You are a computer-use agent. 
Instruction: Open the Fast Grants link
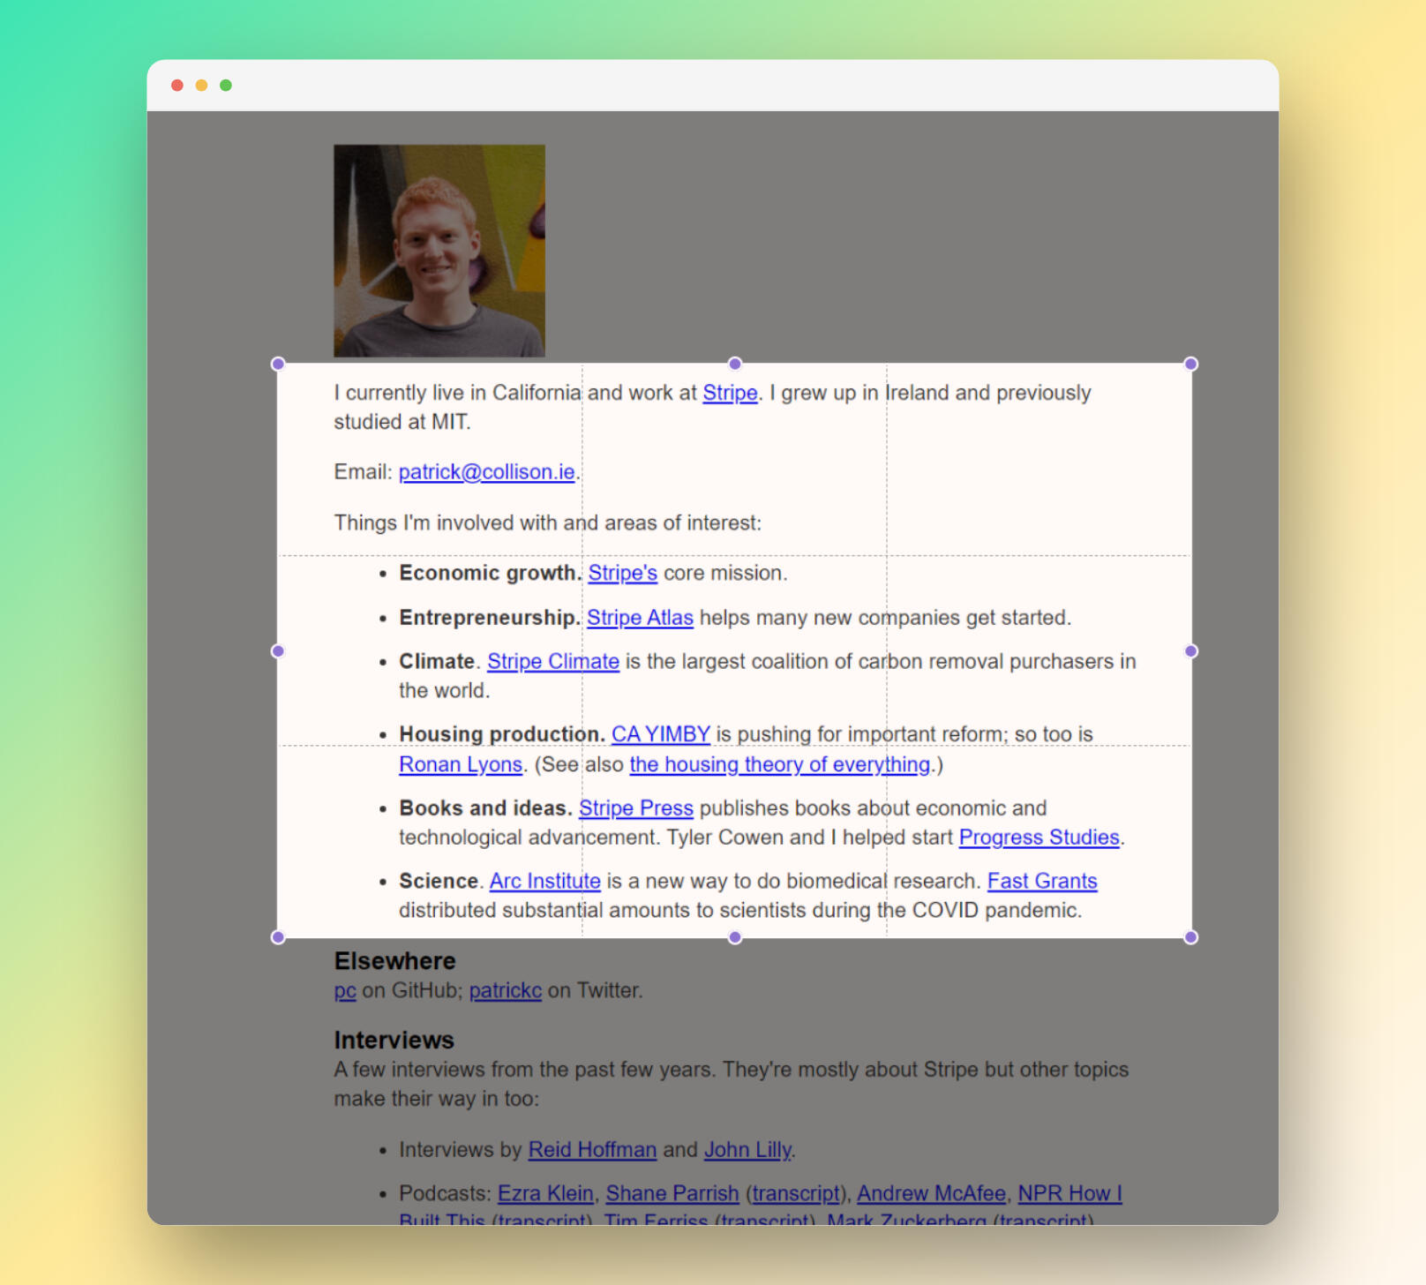pyautogui.click(x=1041, y=882)
